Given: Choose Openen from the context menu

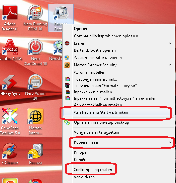Looking at the screenshot, I should tap(81, 29).
